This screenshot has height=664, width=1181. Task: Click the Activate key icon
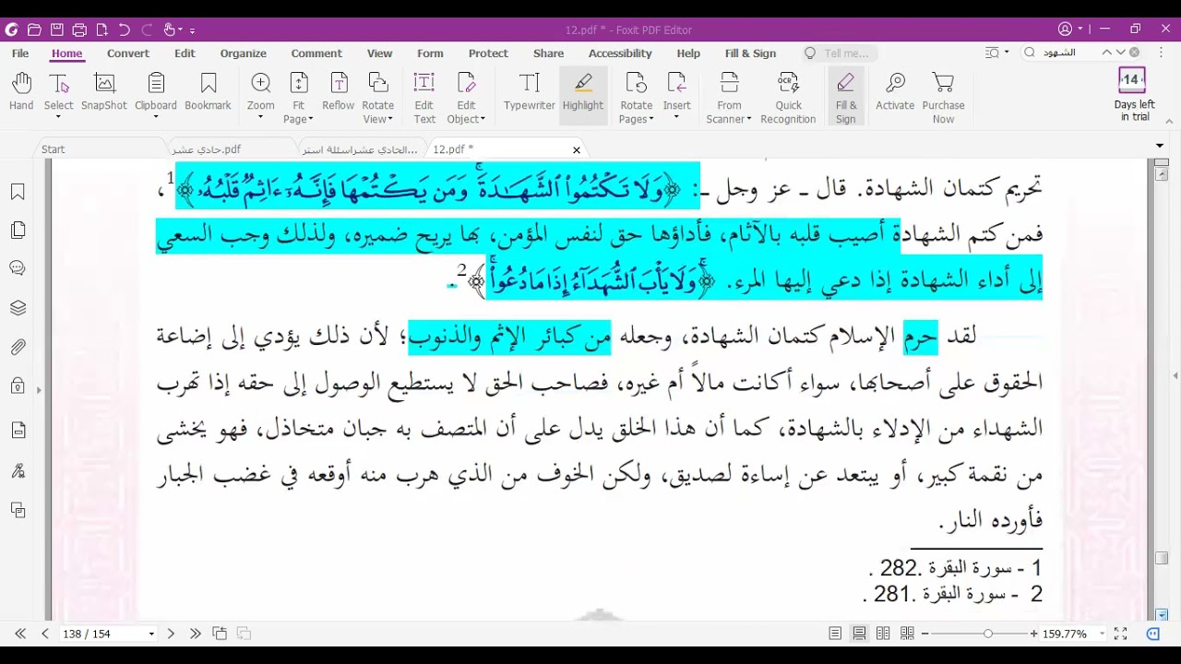tap(895, 93)
